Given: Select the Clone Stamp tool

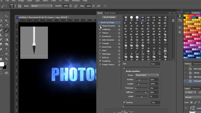Looking at the screenshot, I should (x=1, y=35).
